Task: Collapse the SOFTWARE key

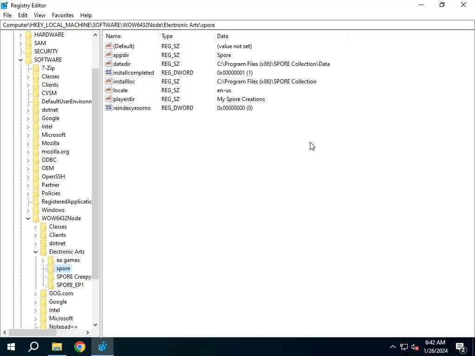Action: 20,60
